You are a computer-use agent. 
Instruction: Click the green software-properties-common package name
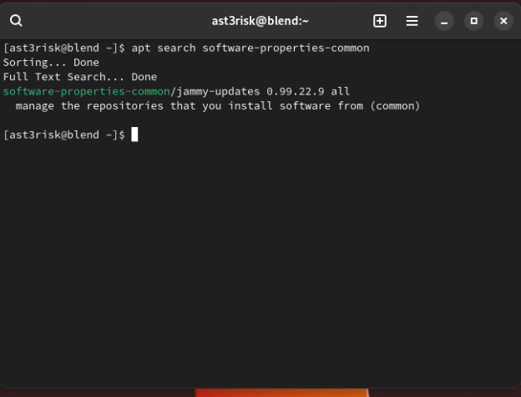pyautogui.click(x=86, y=91)
